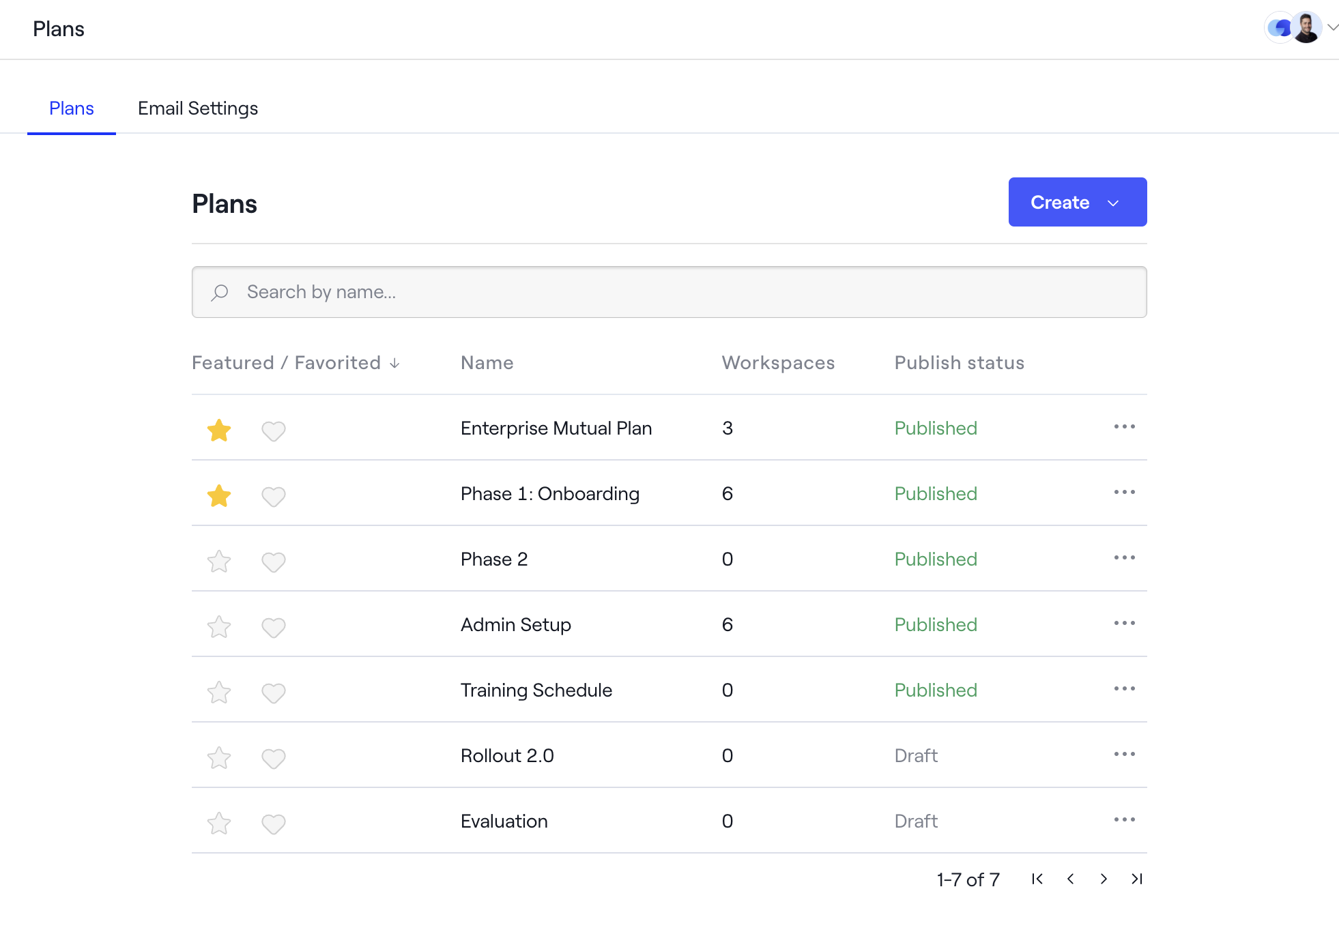Open the ellipsis menu for Admin Setup

[1123, 623]
